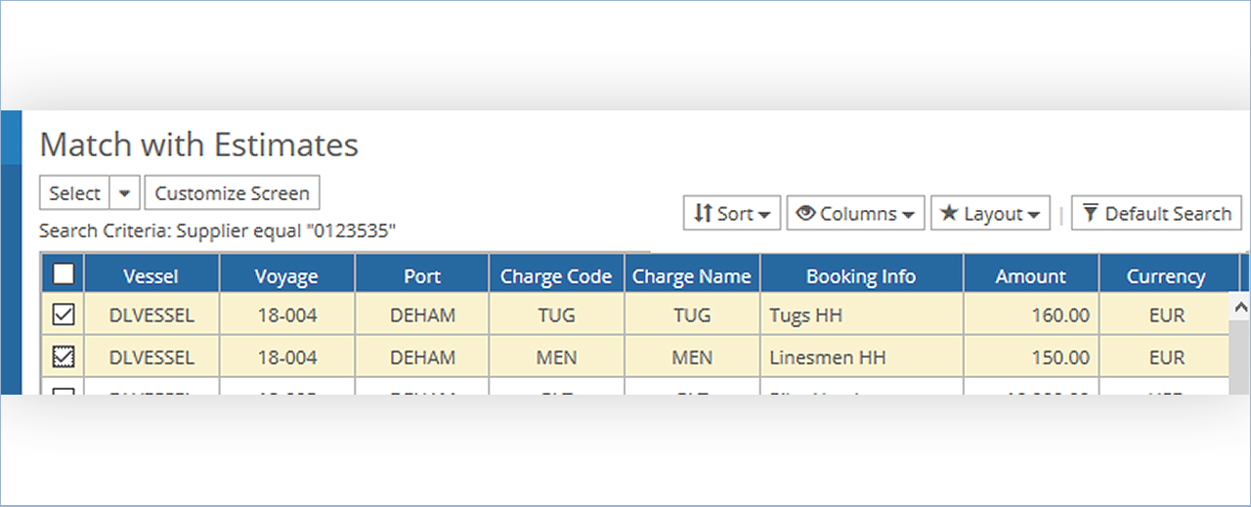
Task: Uncheck the Linesmen HH row checkbox
Action: tap(63, 357)
